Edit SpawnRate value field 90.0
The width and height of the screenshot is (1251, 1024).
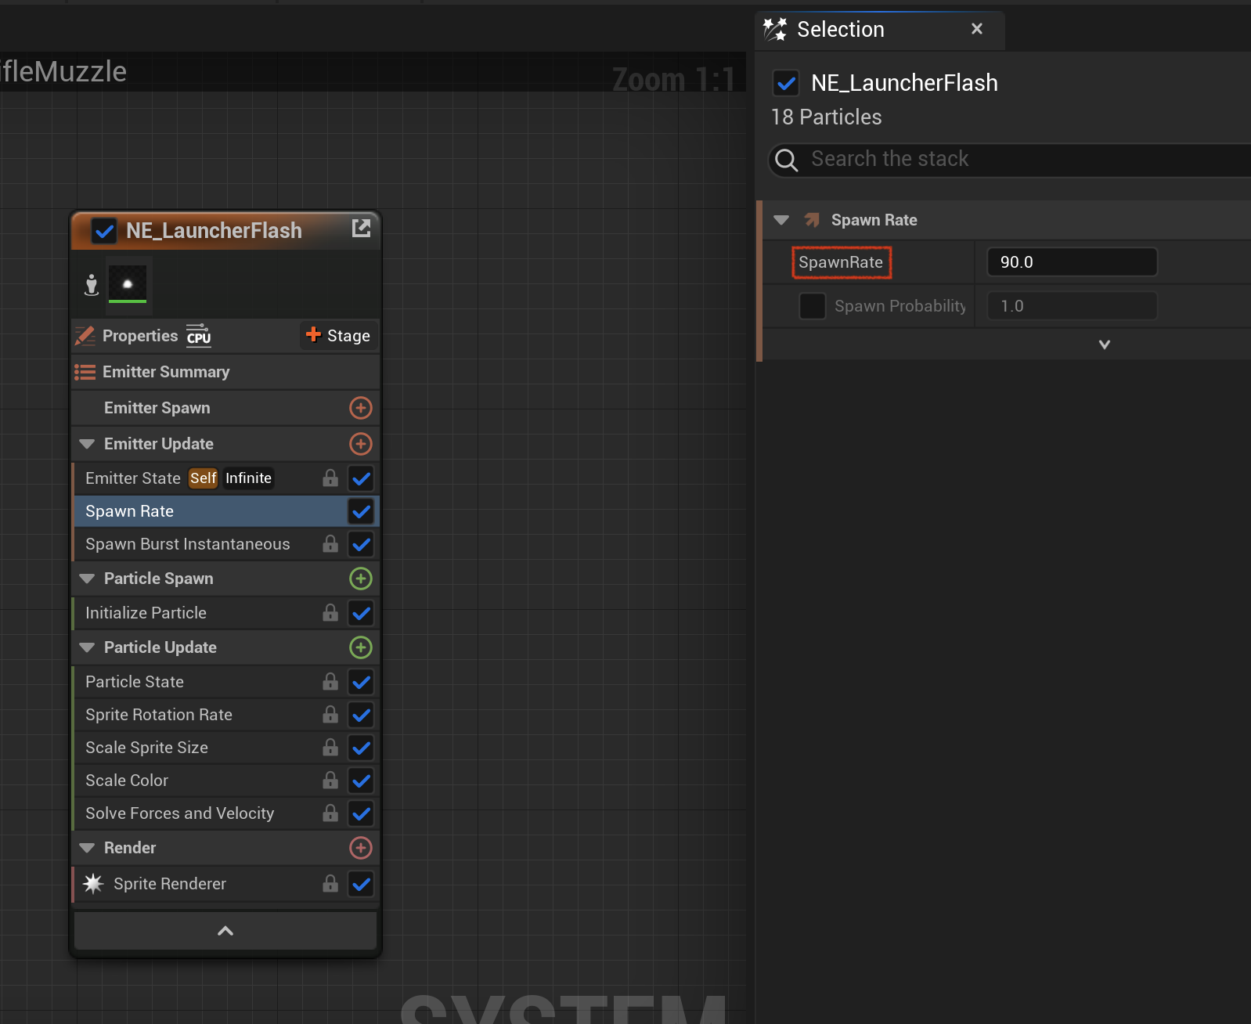click(1072, 262)
